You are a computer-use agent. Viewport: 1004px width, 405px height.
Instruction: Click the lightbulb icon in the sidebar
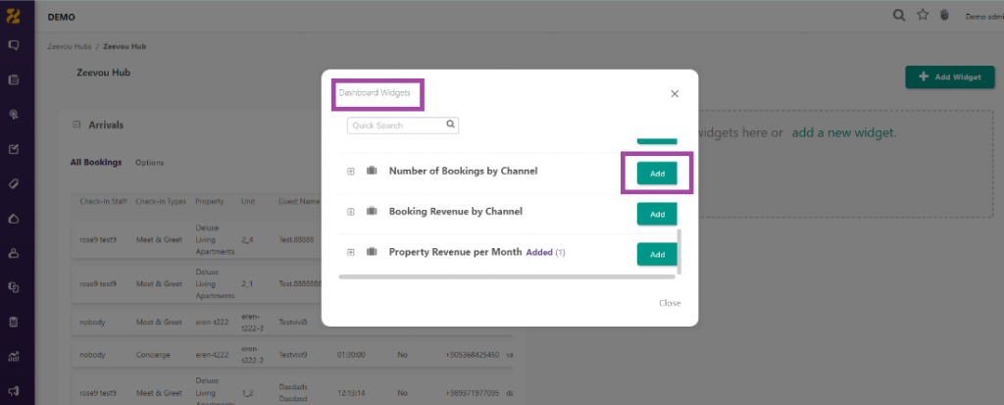point(14,115)
